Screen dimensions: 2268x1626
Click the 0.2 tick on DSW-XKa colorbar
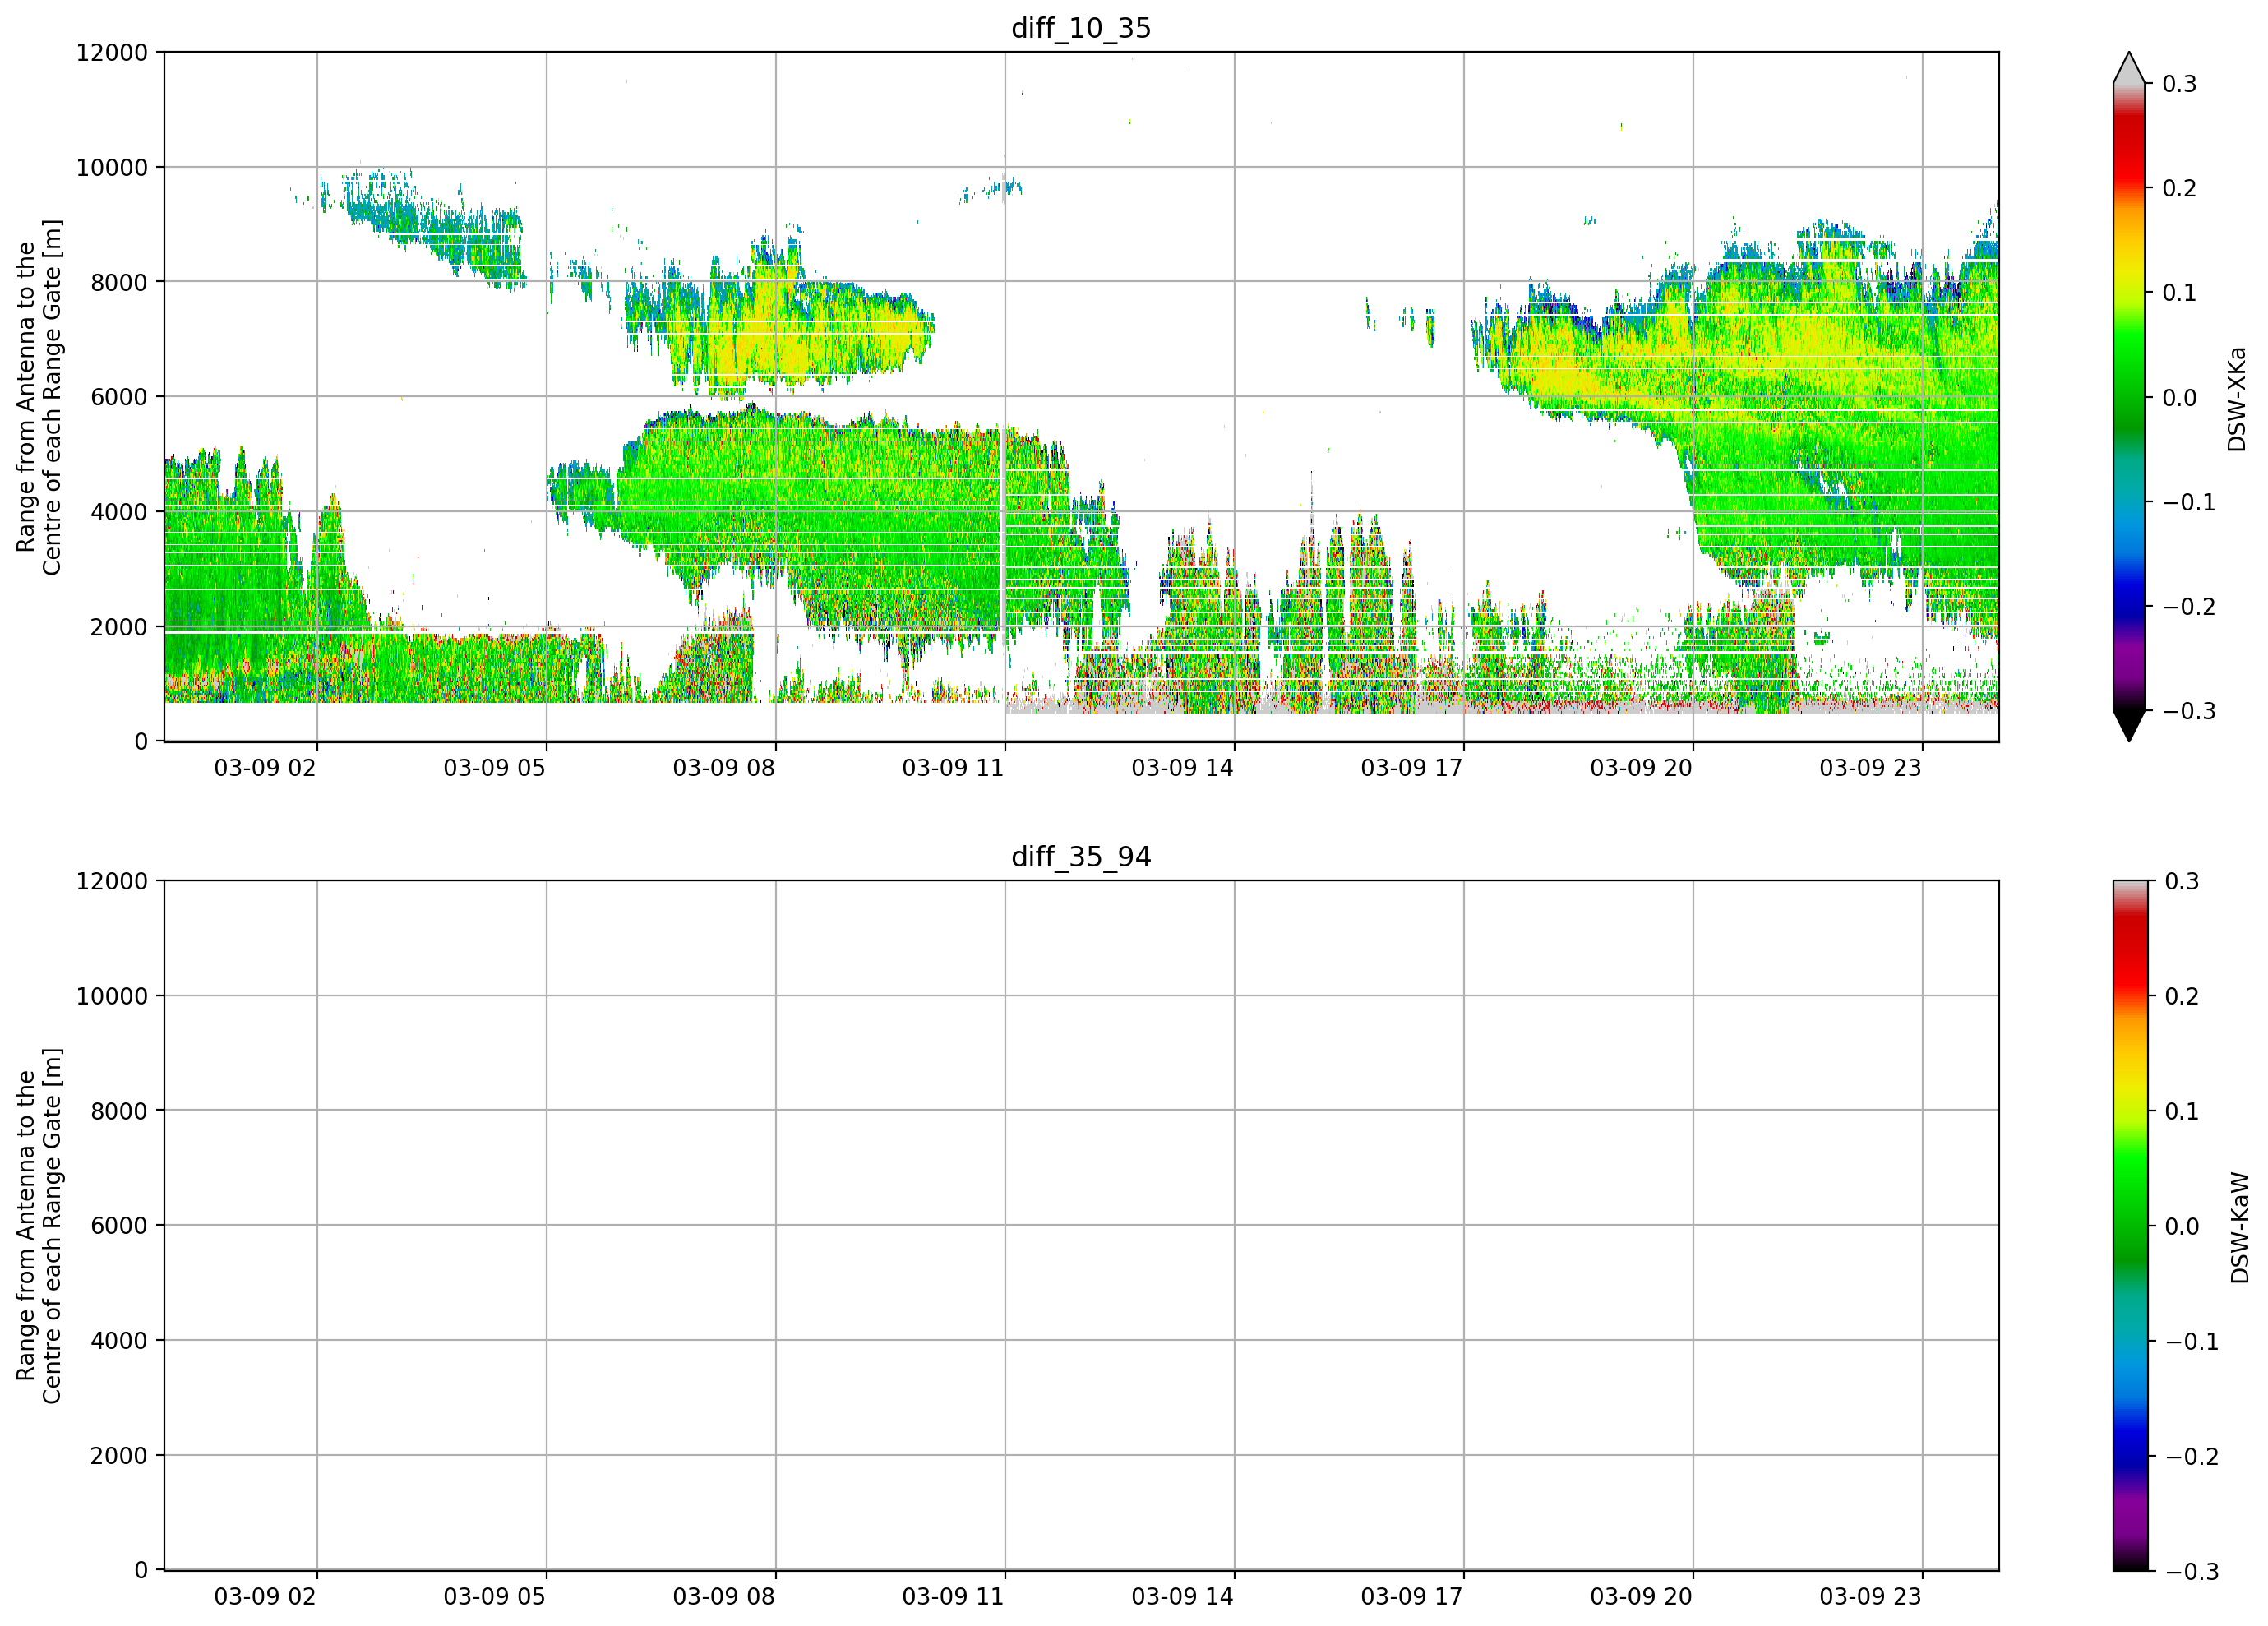click(x=2179, y=189)
